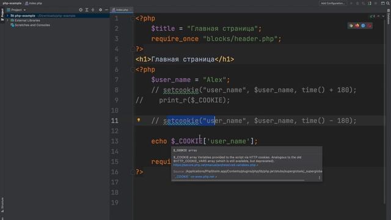Click line number 13 in the gutter
This screenshot has height=220, width=391.
coord(115,141)
